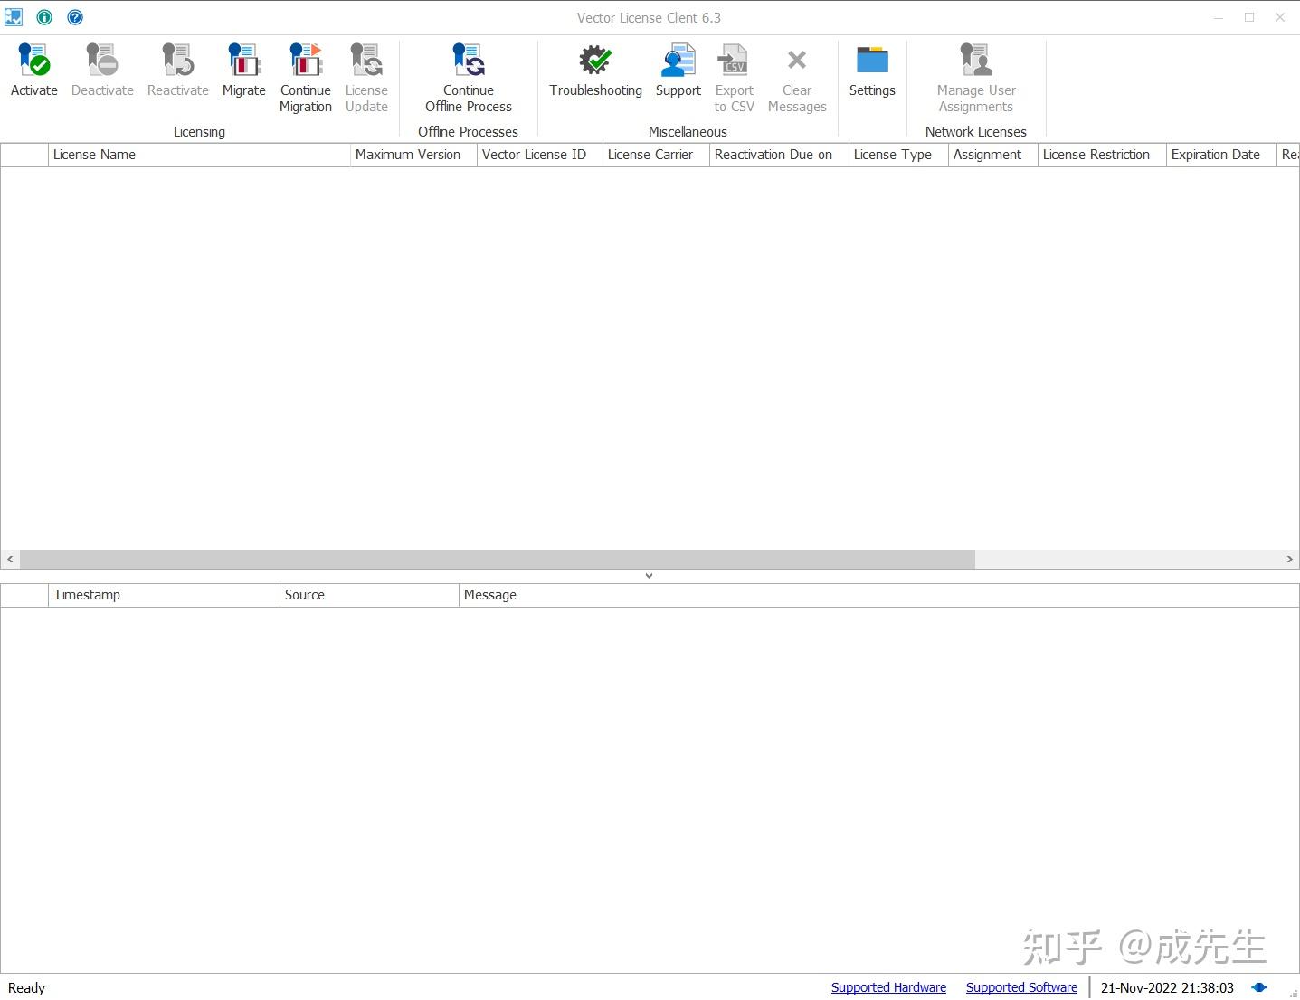Open the help question mark icon
The image size is (1300, 1000).
[x=75, y=17]
